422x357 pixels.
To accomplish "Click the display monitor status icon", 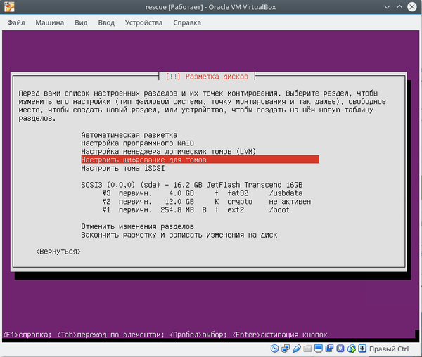I will 319,349.
